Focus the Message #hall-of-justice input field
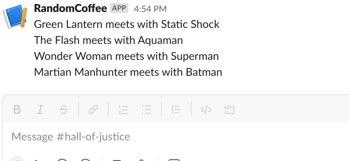 [176, 136]
